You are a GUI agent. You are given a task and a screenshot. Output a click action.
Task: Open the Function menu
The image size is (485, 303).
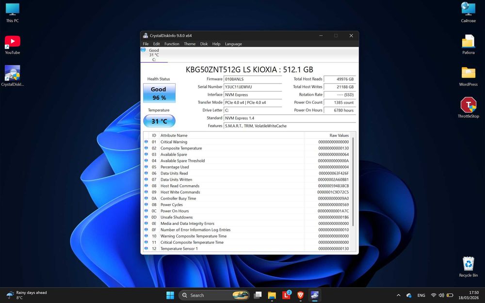tap(172, 44)
